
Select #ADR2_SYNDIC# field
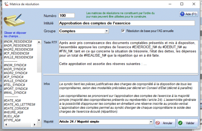coord(16,73)
